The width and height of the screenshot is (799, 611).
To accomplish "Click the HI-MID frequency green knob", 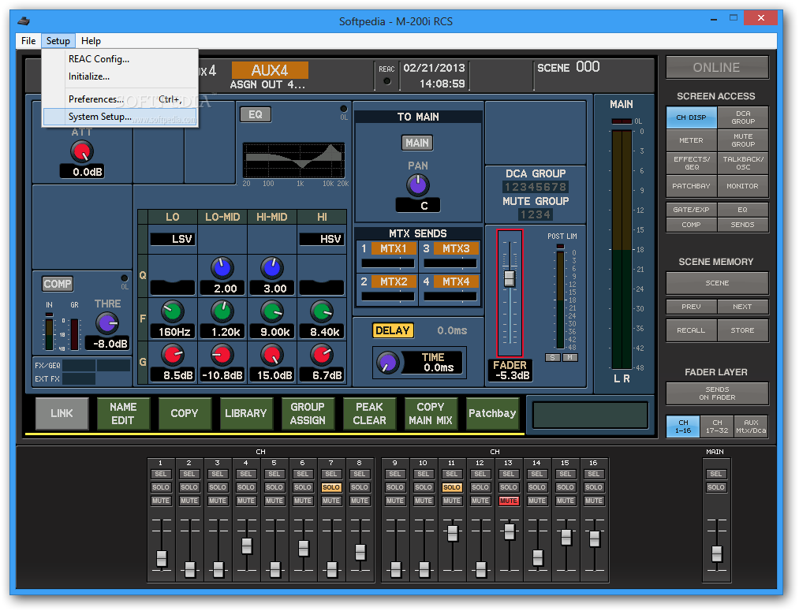I will [272, 311].
